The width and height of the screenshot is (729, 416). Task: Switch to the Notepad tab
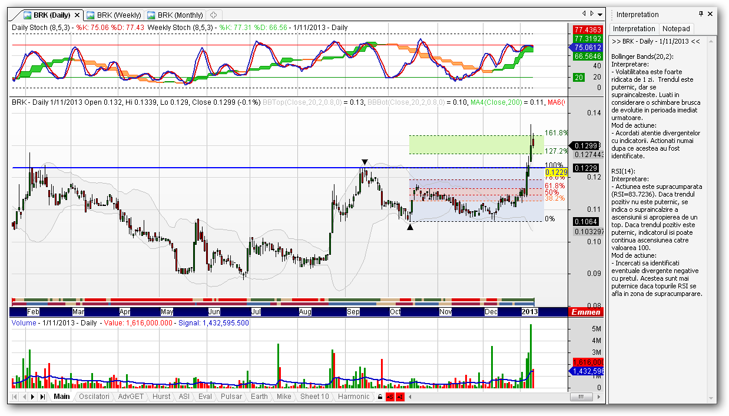point(676,28)
